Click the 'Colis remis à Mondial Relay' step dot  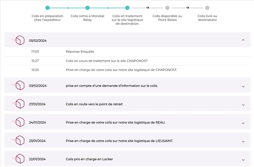click(x=88, y=8)
